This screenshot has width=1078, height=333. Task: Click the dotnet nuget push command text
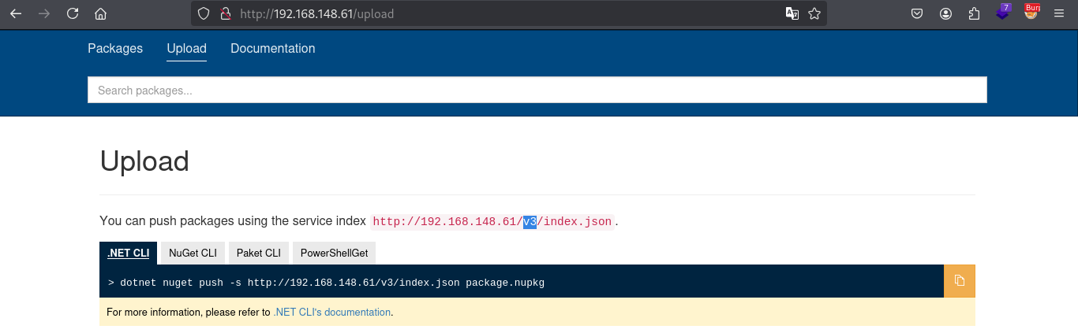326,282
